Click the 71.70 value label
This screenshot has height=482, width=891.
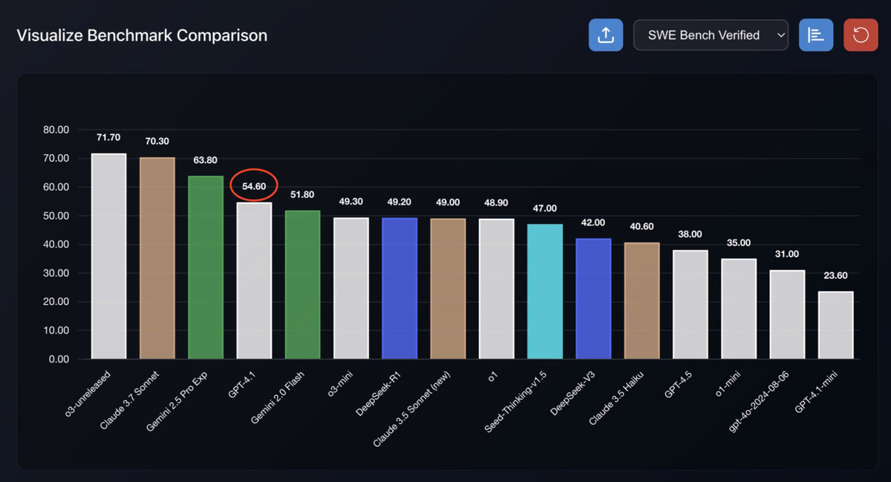tap(108, 137)
